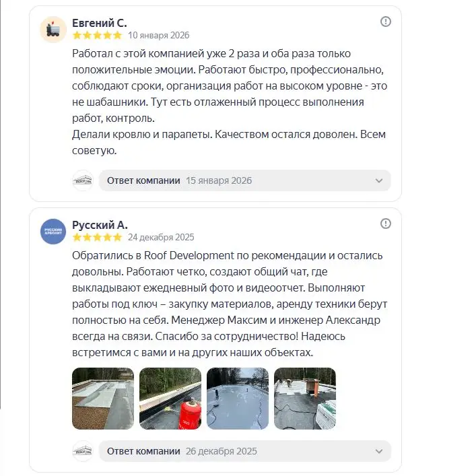Click review date 24 декабря 2025
Viewport: 474px width, 476px height.
coord(161,237)
